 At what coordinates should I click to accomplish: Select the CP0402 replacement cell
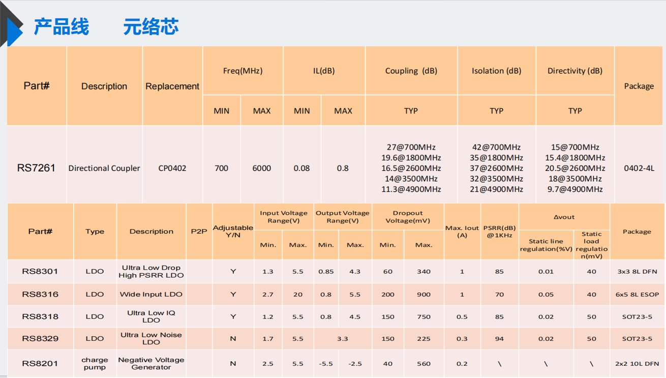click(x=172, y=168)
